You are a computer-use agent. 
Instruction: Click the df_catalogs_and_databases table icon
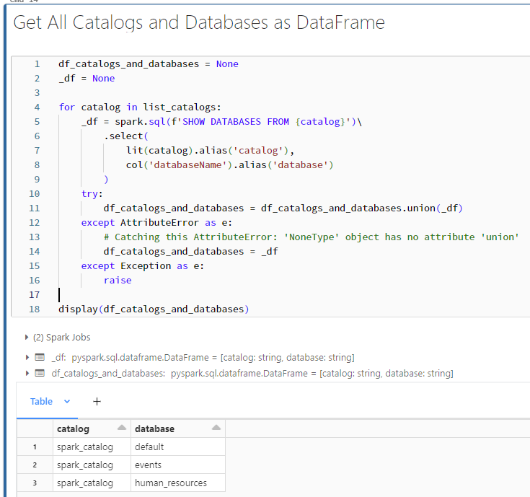coord(40,373)
